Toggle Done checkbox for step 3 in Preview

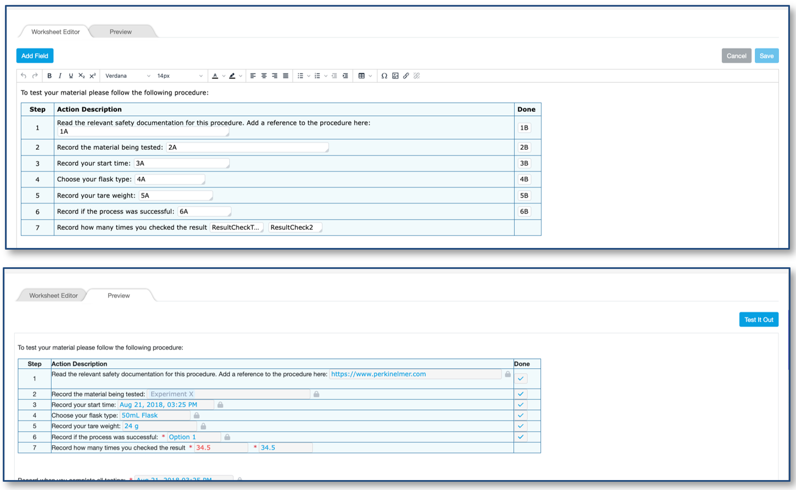[x=521, y=404]
